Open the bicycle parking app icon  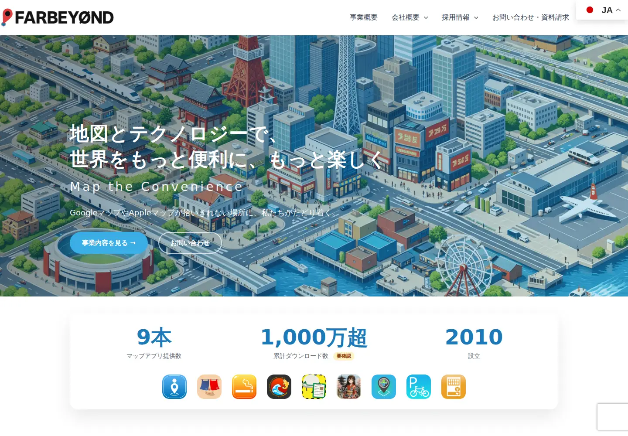point(419,387)
